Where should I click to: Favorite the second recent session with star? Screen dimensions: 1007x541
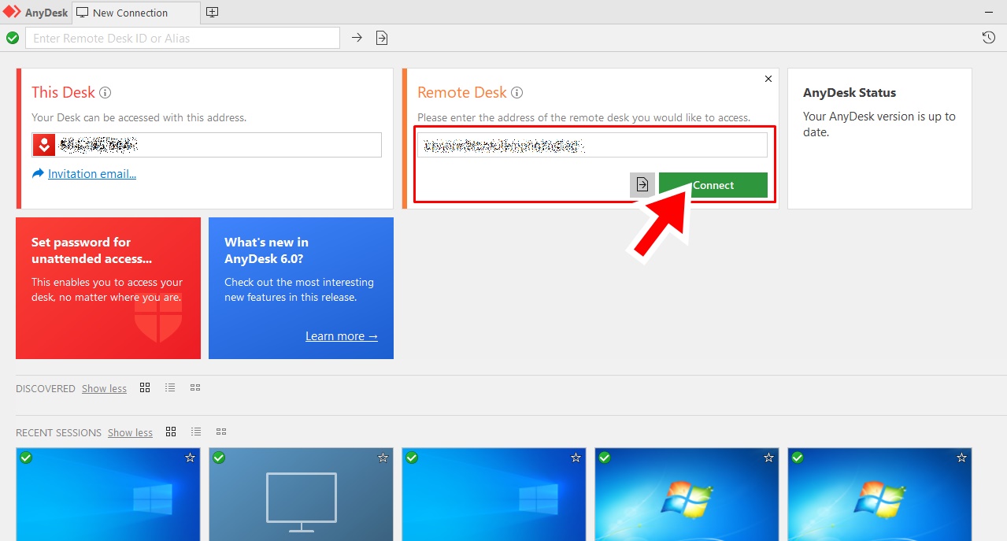click(x=383, y=458)
